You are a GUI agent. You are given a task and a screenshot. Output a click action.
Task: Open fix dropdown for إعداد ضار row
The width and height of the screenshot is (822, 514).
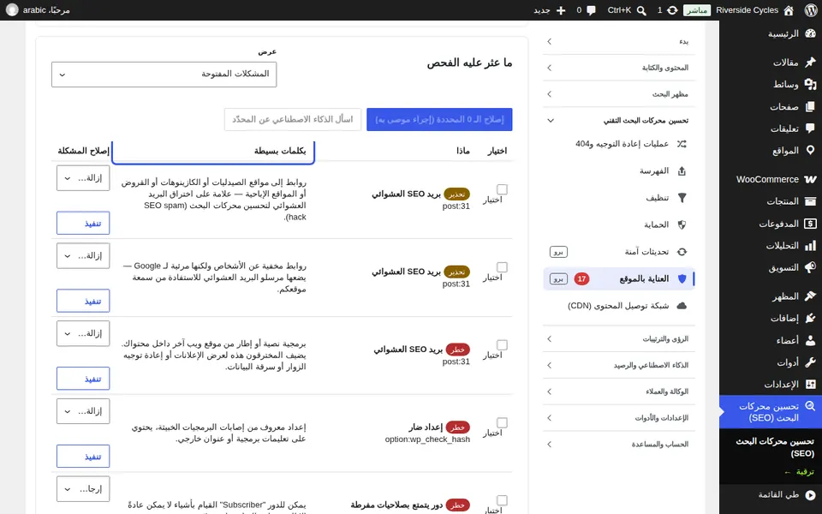pos(83,411)
